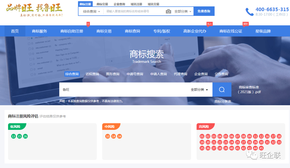Click the camera image-search icon

point(168,11)
